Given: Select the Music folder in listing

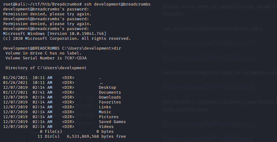Looking at the screenshot, I should click(105, 112).
